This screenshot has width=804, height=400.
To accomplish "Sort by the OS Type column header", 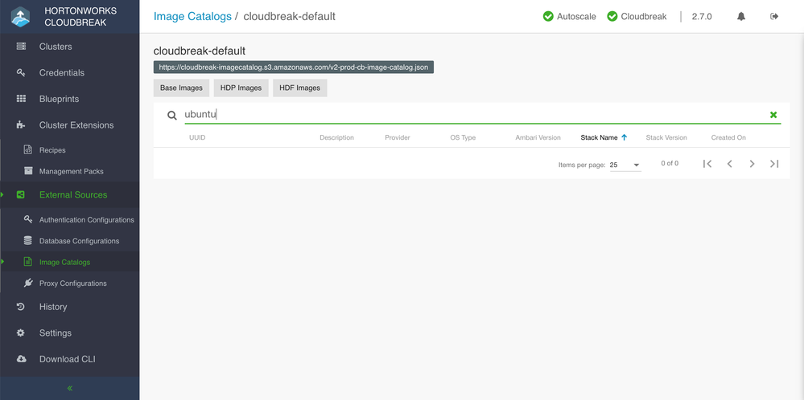I will coord(463,137).
